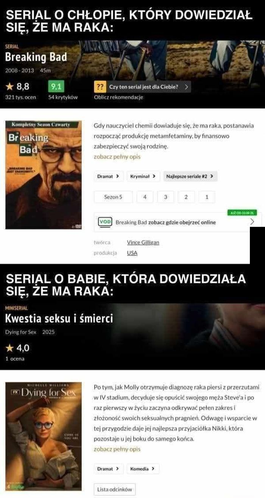This screenshot has width=265, height=498.
Task: Click the 'Lista odcinków' button
Action: click(x=115, y=489)
